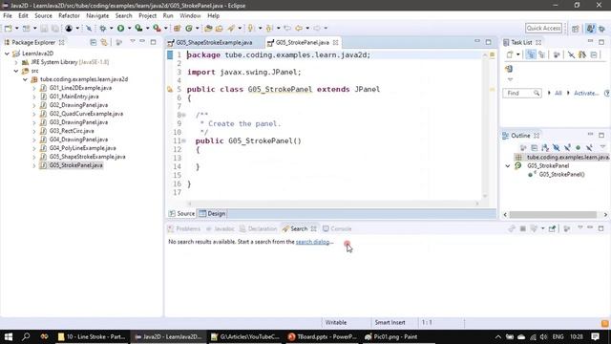Screen dimensions: 611x344
Task: Switch to the Java perspective icon
Action: tap(591, 29)
